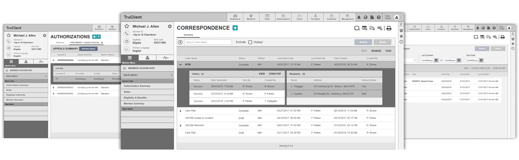
Task: Select CM-DM Unable to Contact row
Action: tap(286, 118)
